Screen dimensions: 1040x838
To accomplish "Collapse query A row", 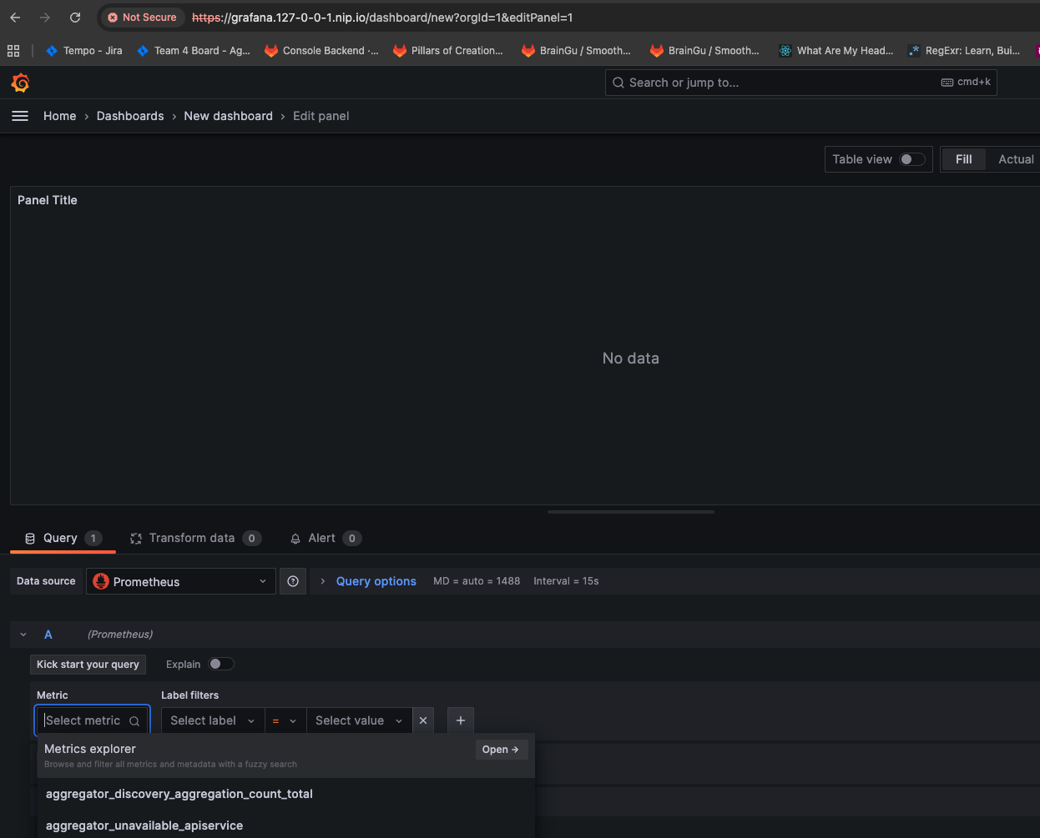I will tap(23, 635).
